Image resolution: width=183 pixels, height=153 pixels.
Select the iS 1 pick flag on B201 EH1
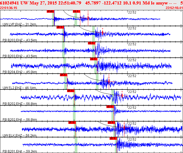pyautogui.click(x=113, y=139)
